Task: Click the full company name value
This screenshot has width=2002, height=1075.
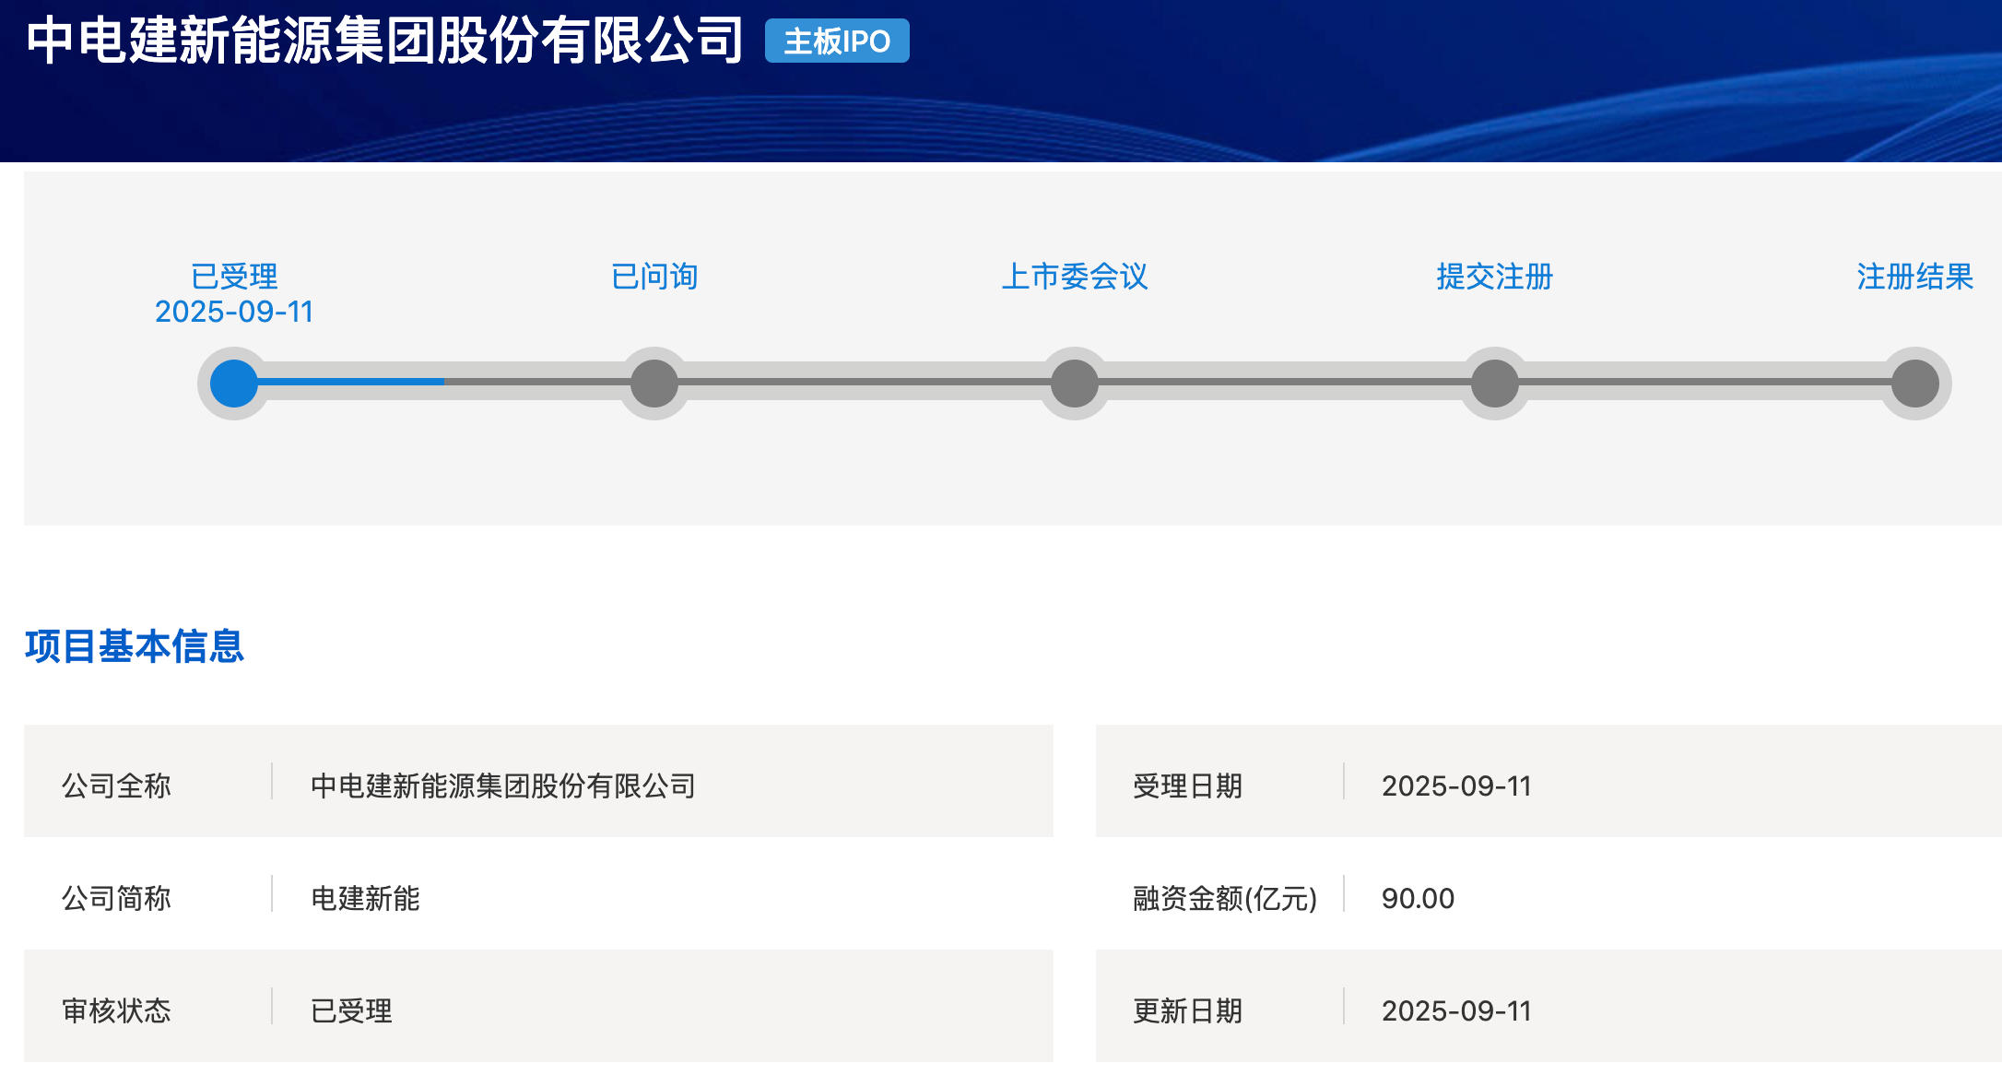Action: (x=503, y=786)
